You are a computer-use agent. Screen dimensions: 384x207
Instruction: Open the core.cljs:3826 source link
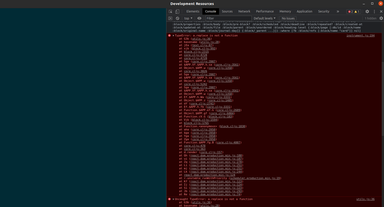coord(196,71)
